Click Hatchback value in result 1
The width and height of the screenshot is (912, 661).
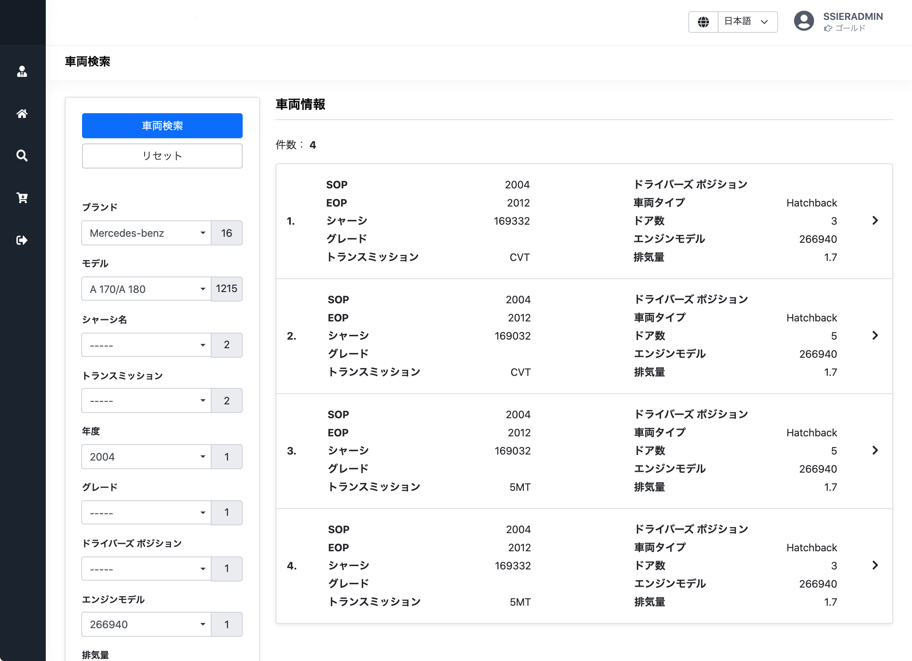pos(811,203)
